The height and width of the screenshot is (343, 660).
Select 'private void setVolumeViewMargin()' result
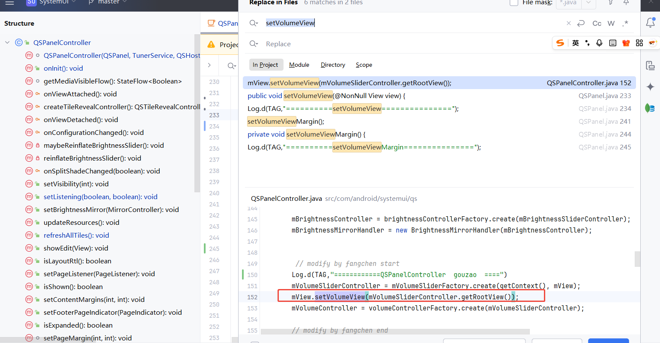click(x=439, y=134)
